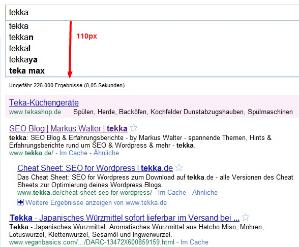The height and width of the screenshot is (247, 299).
Task: Click the www.tekka.de/ green URL
Action: click(32, 153)
